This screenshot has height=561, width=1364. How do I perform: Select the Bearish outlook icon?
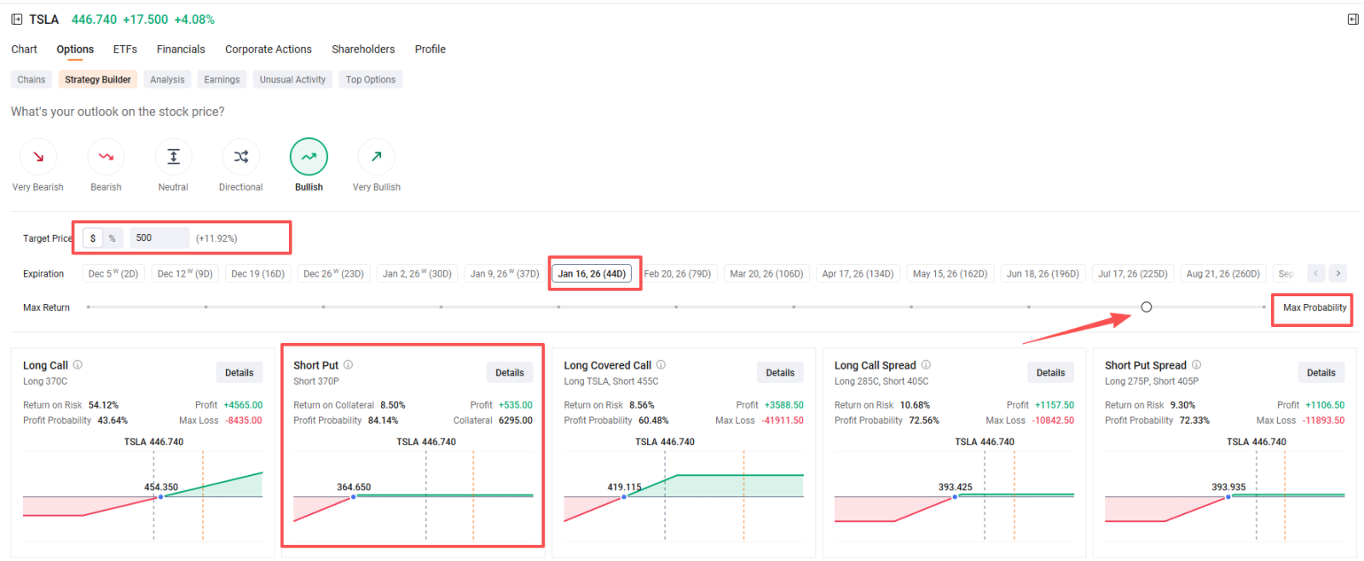106,157
